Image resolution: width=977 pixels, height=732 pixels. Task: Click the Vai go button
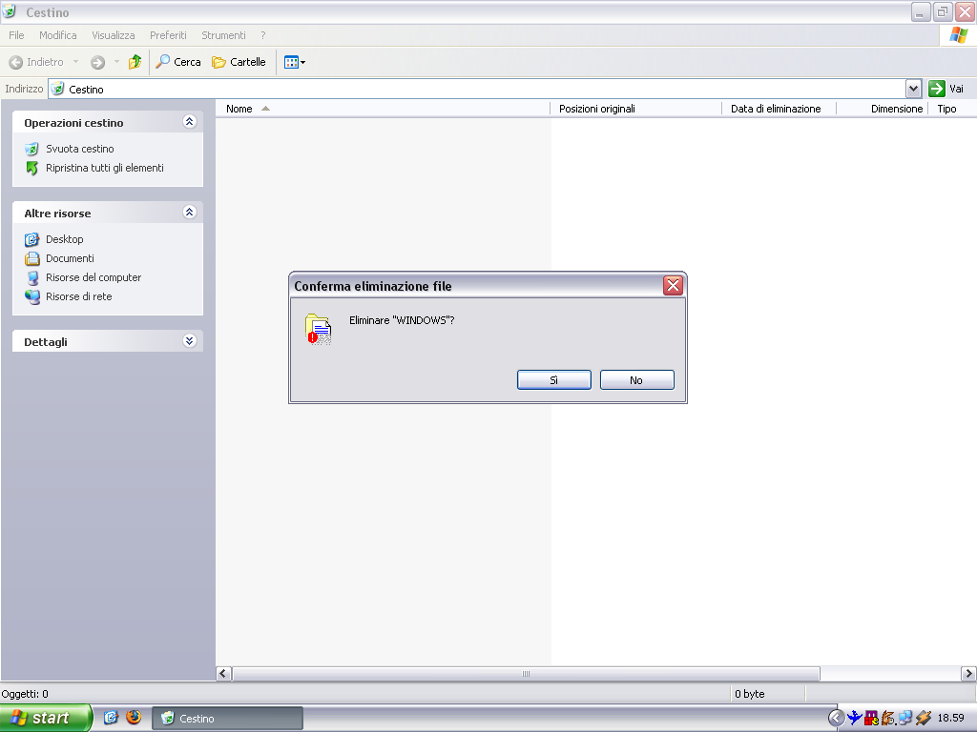coord(946,89)
